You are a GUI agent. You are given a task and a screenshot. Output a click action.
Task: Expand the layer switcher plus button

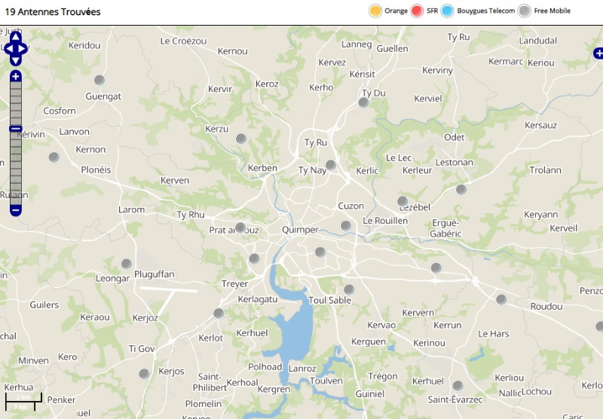[x=598, y=54]
